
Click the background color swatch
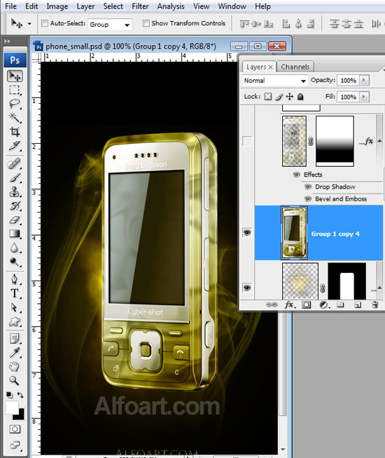pos(21,415)
